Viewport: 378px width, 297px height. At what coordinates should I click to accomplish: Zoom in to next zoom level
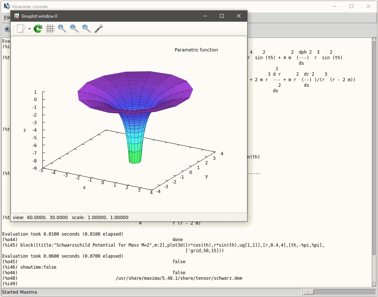point(74,29)
